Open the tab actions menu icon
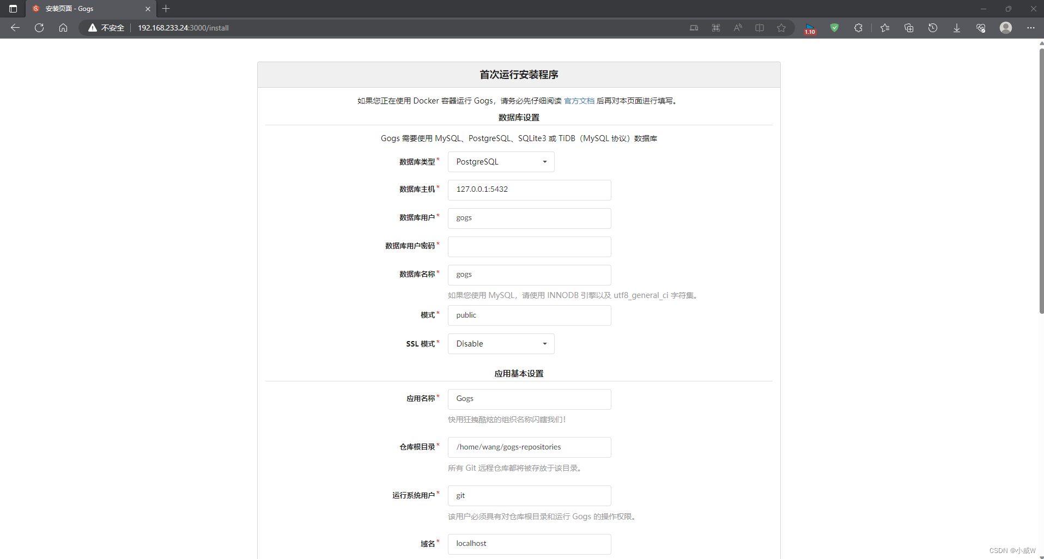This screenshot has height=559, width=1044. click(13, 9)
